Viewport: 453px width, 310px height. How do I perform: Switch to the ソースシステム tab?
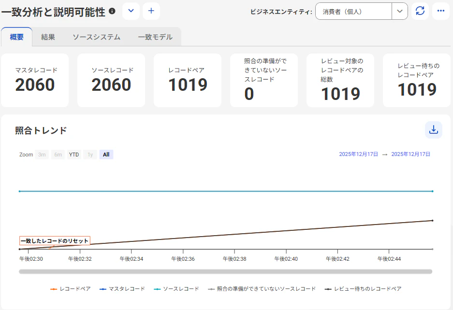[97, 37]
